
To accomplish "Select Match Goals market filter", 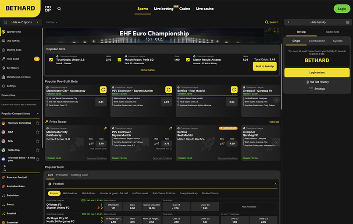I will [89, 193].
